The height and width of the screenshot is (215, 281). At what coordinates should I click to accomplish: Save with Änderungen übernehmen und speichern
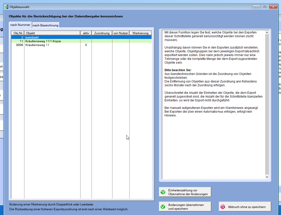(185, 207)
